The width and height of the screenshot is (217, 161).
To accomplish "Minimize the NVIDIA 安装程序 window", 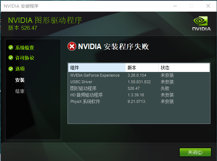I will (x=175, y=6).
